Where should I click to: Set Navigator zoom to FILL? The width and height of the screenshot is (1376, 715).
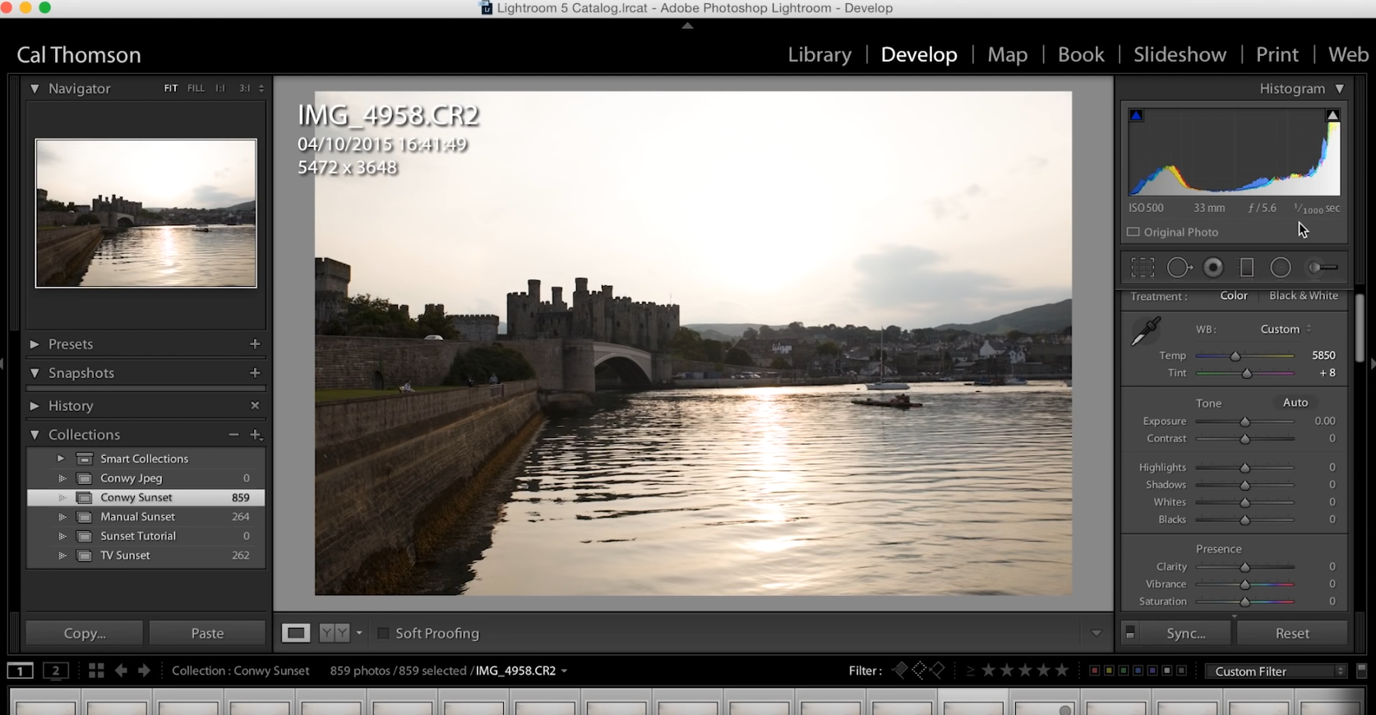(196, 88)
